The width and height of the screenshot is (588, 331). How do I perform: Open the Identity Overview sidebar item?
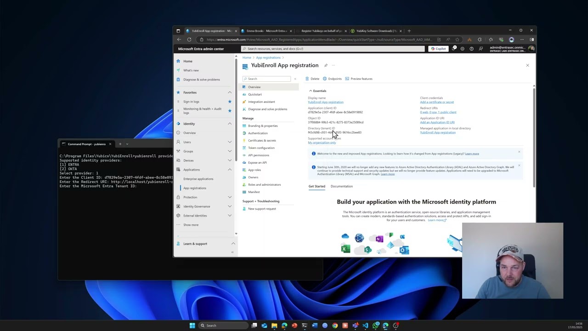189,133
